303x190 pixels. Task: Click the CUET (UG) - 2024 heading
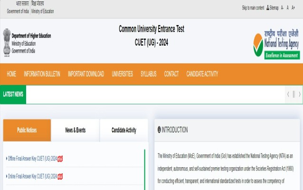click(x=151, y=42)
